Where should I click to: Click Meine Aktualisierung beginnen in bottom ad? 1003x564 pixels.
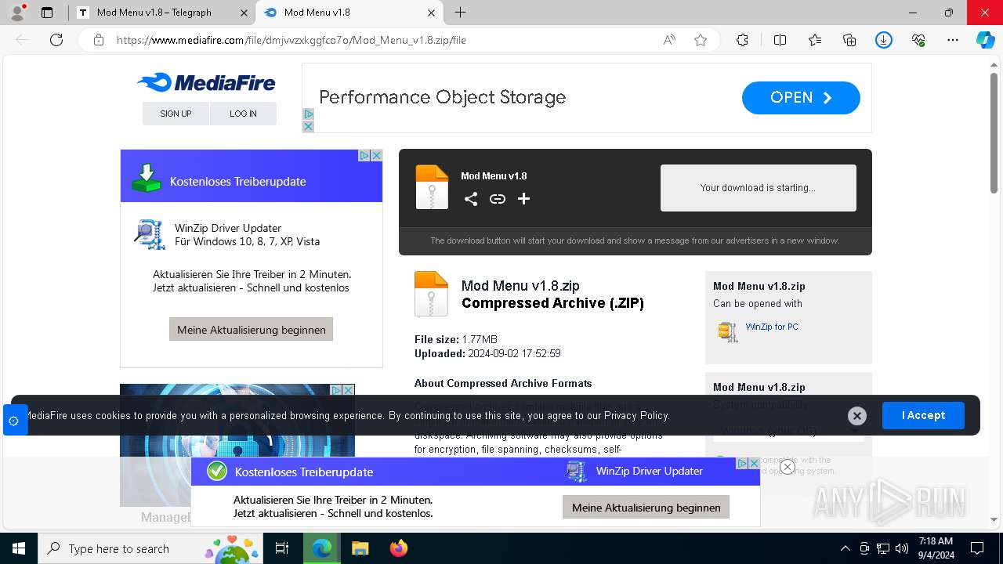point(646,507)
